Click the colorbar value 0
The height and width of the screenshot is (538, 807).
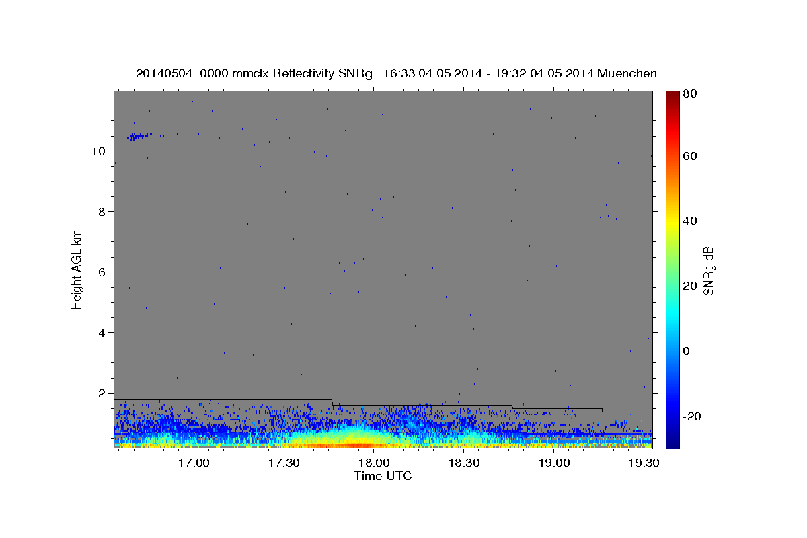click(686, 351)
